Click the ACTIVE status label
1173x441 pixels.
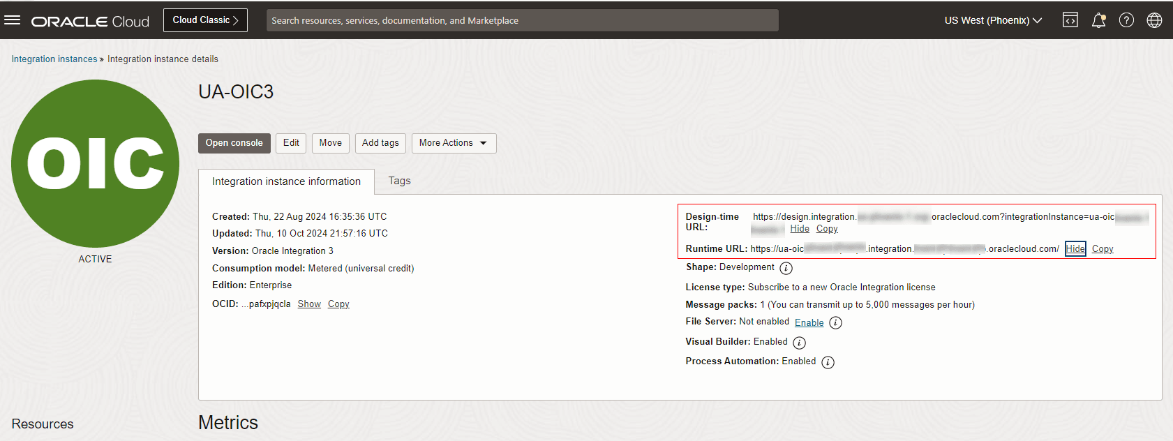[x=95, y=259]
